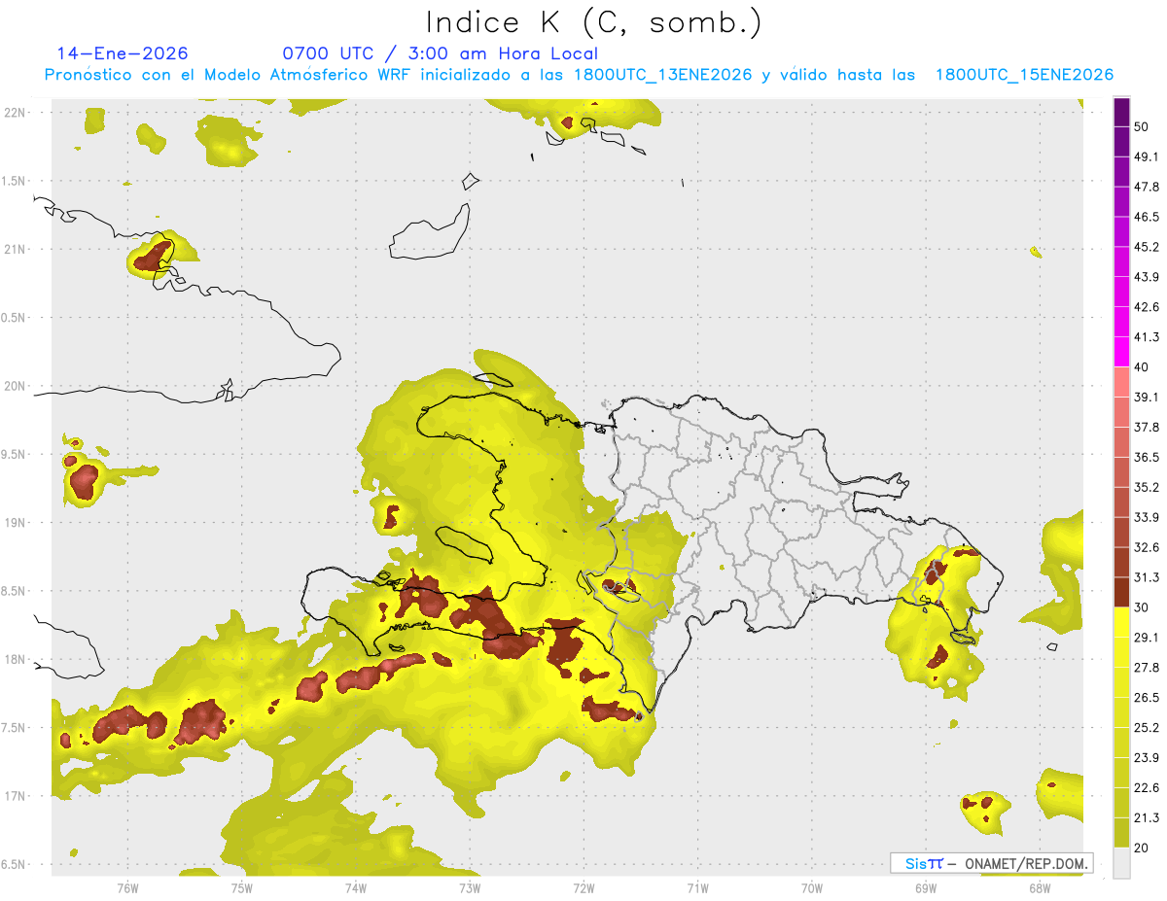
Task: Click the '22.6' value on the color scale
Action: coord(1147,788)
